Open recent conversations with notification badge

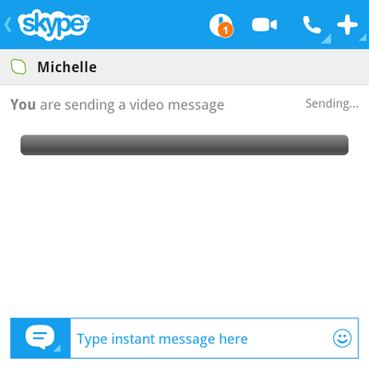tap(220, 25)
